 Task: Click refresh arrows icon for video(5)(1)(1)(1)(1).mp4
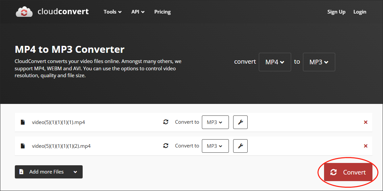[166, 122]
